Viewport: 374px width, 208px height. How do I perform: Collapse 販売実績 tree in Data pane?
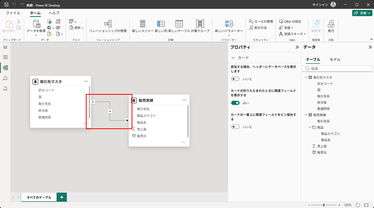coord(306,115)
